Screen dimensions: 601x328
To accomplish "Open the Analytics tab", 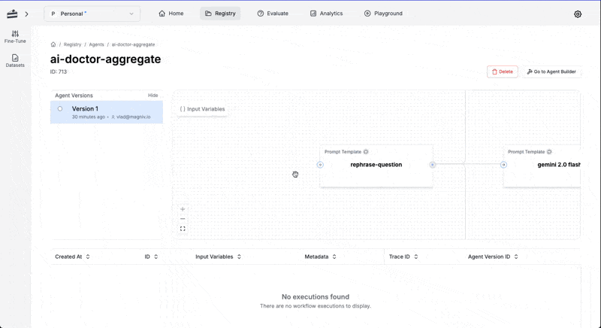I will click(x=326, y=14).
